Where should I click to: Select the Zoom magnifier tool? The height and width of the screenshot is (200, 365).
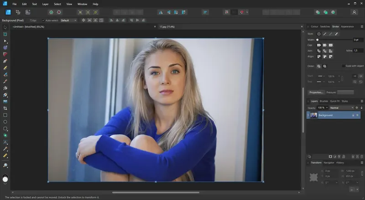pyautogui.click(x=5, y=165)
